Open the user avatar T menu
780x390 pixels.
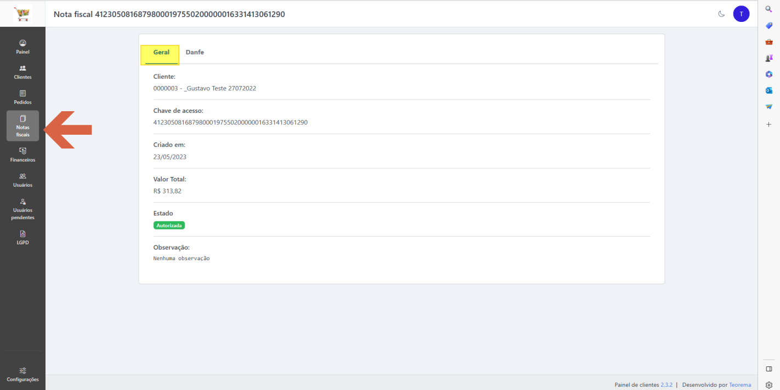point(741,14)
